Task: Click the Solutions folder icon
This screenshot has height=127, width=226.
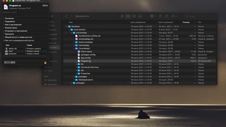Action: pyautogui.click(x=69, y=26)
